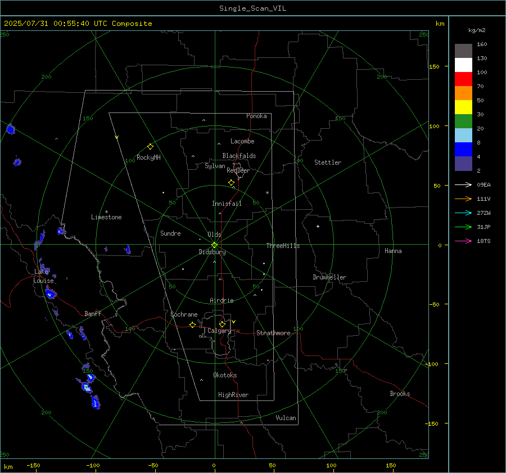Screen dimensions: 506x473
Task: Select the Limestone label
Action: [x=106, y=217]
